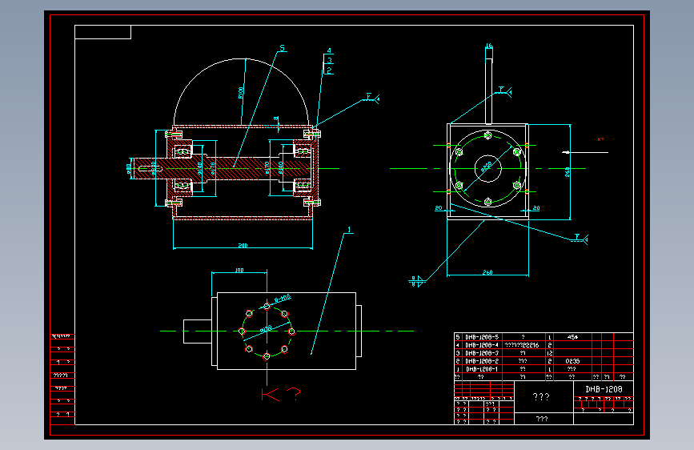This screenshot has height=450, width=694.
Task: Click balloon number 4 leader label
Action: [x=329, y=51]
